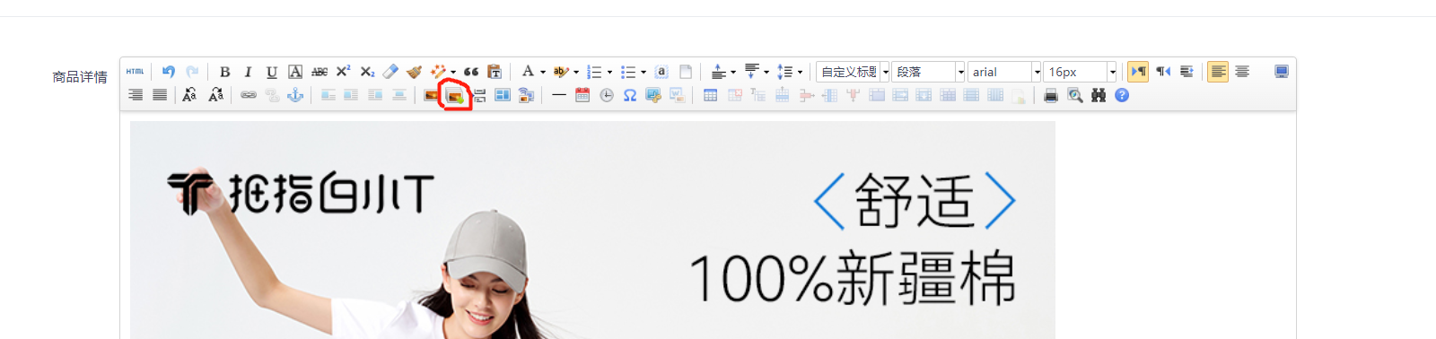Preview the content with magnifier icon
The image size is (1436, 339).
click(1075, 95)
